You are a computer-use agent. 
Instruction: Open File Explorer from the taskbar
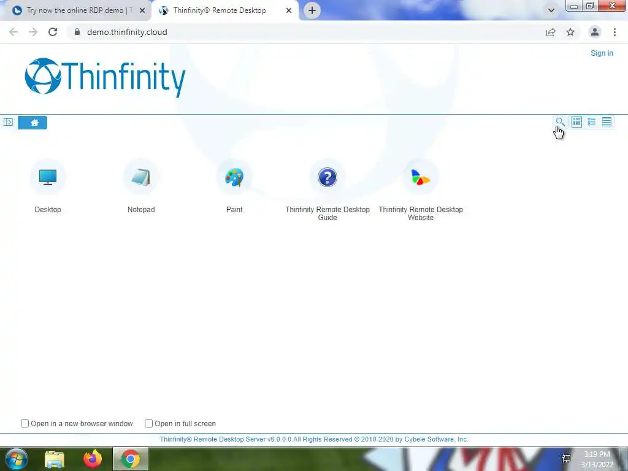pos(55,459)
